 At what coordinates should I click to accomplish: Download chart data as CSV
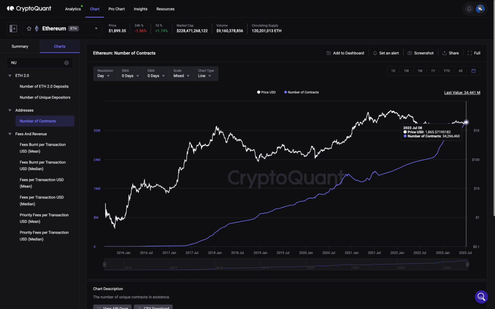153,307
